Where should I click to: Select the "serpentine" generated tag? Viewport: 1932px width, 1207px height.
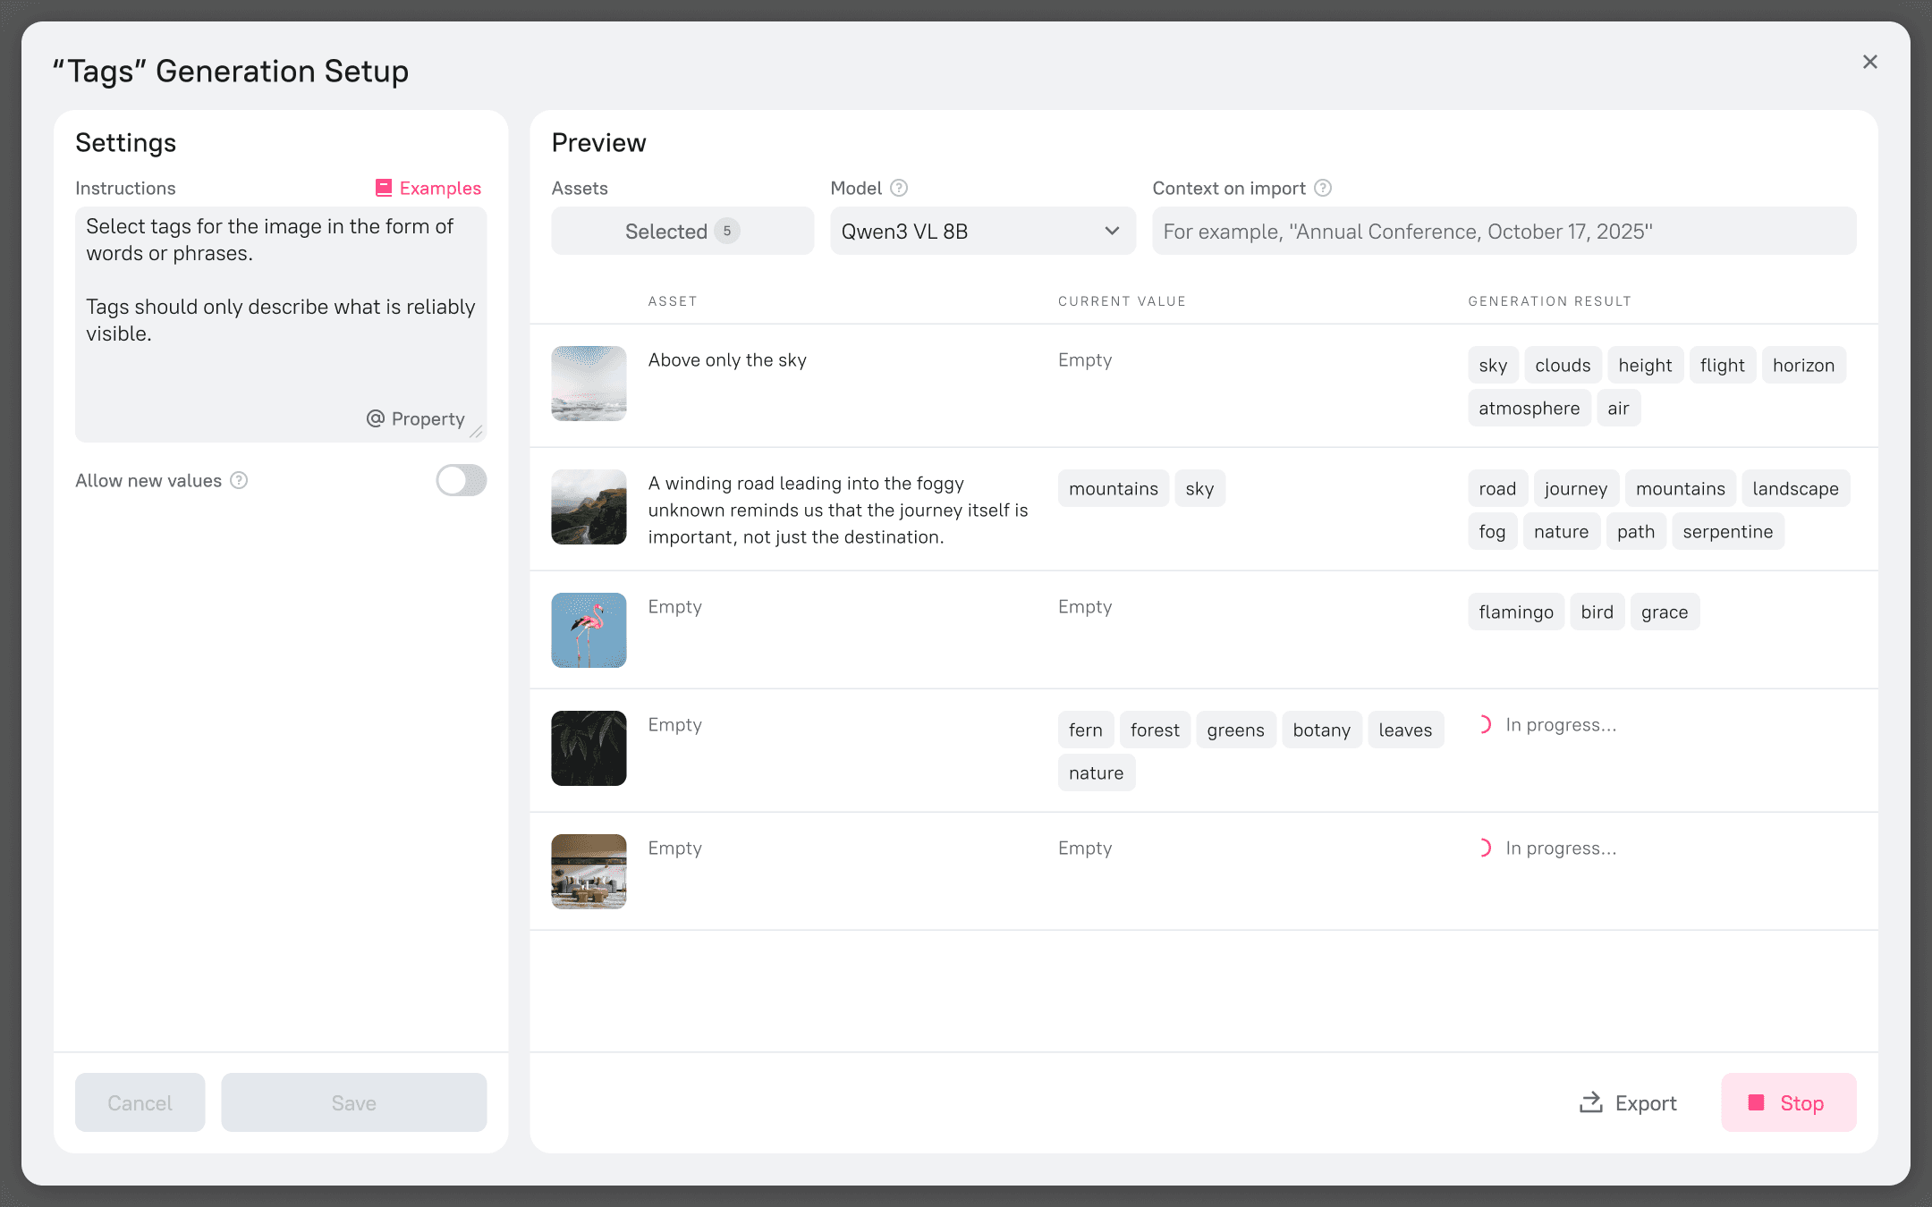1727,532
